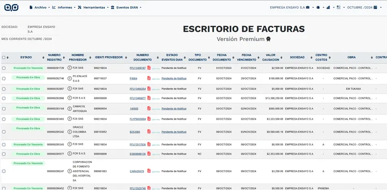Open the bar-chart building dropdown in top bar
Screen dimensions: 387x190
pyautogui.click(x=330, y=7)
